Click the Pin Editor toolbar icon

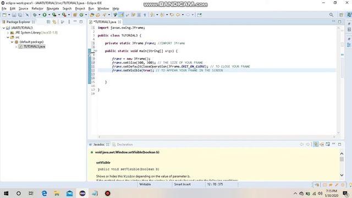pos(199,15)
